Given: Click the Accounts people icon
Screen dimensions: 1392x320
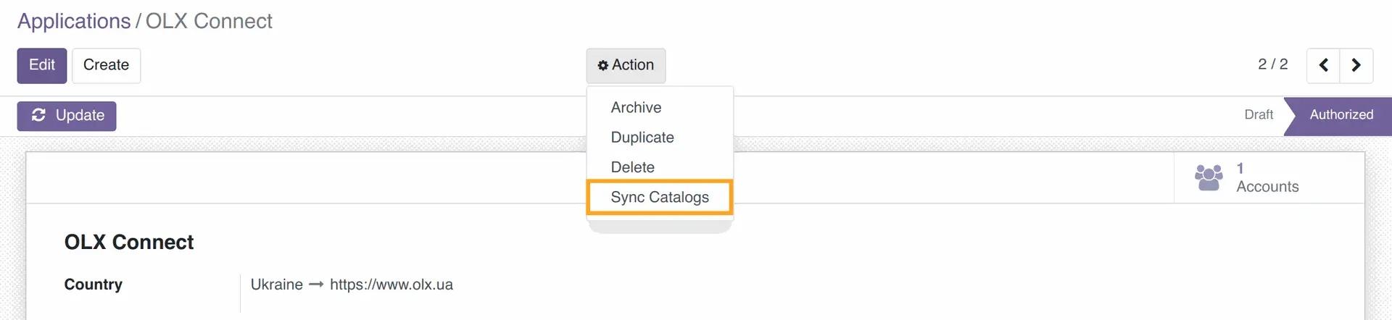Looking at the screenshot, I should 1209,177.
